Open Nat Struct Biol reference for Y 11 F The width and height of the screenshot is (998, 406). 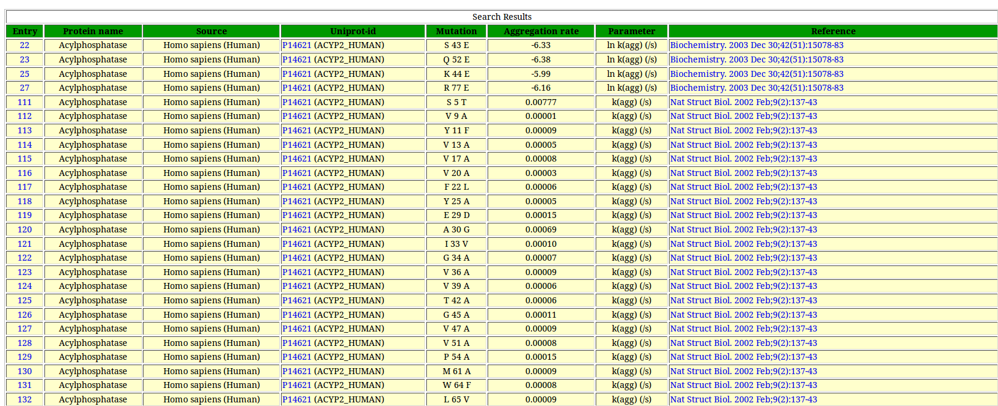coord(743,130)
